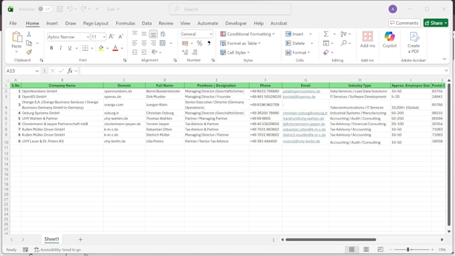Launch Copilot from the ribbon
Image resolution: width=455 pixels, height=256 pixels.
(x=389, y=39)
